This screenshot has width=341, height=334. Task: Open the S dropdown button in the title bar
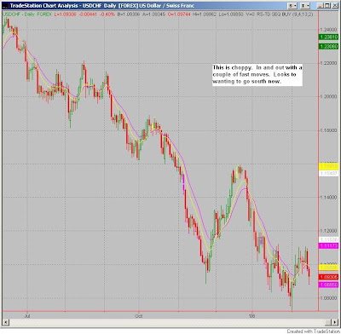coord(292,6)
